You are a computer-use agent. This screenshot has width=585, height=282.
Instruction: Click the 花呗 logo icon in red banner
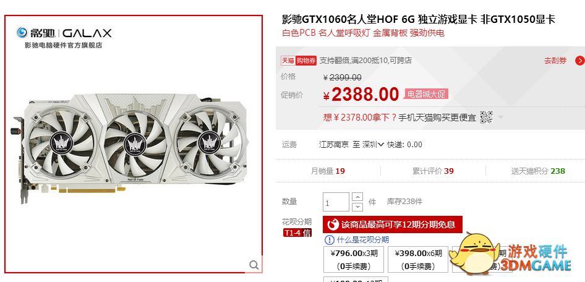click(x=333, y=224)
